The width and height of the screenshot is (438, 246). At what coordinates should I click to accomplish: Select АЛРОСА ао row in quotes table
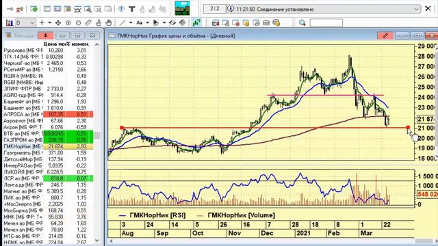tap(48, 114)
